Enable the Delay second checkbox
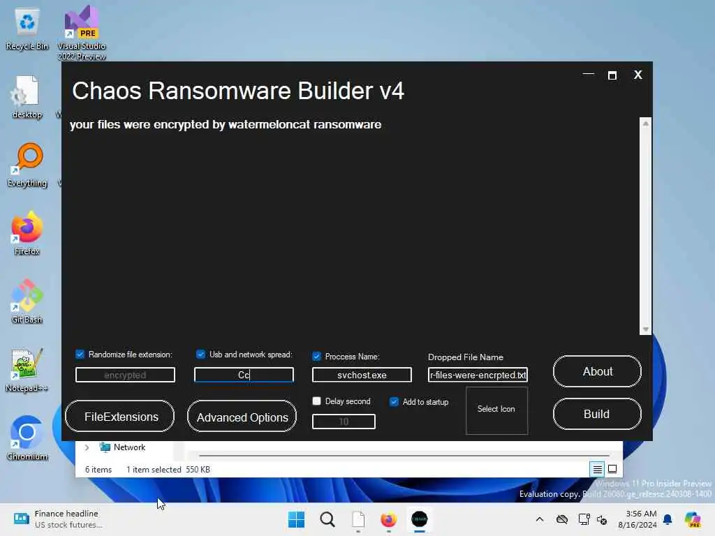Image resolution: width=715 pixels, height=536 pixels. 316,401
